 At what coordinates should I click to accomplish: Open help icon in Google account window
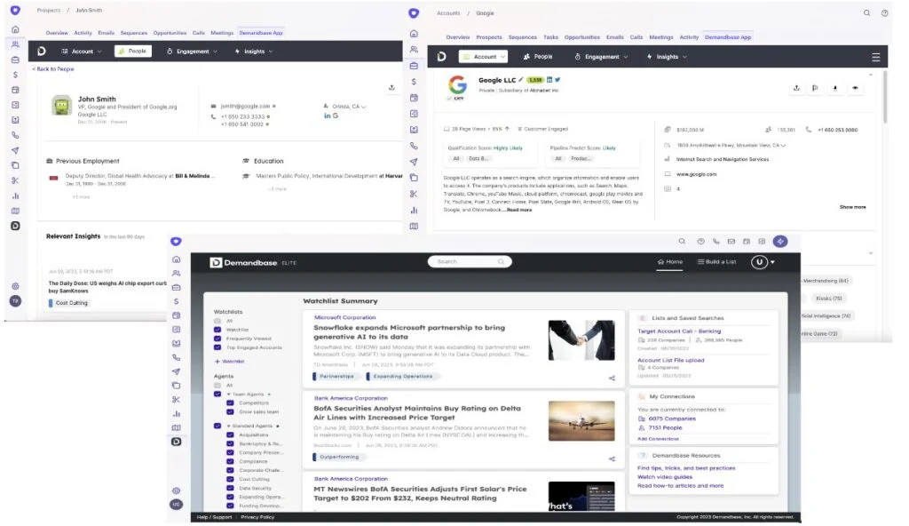tap(885, 12)
